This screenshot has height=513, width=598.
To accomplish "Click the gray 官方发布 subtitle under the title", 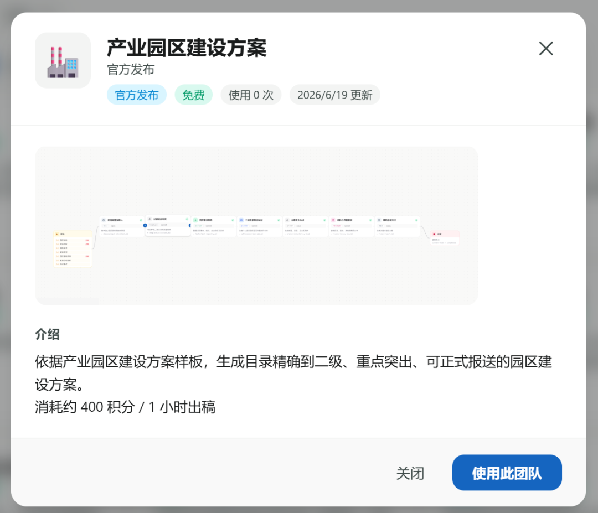I will click(131, 69).
